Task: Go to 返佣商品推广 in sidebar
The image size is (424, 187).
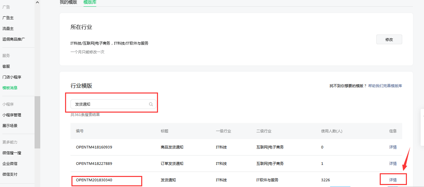Action: click(14, 39)
